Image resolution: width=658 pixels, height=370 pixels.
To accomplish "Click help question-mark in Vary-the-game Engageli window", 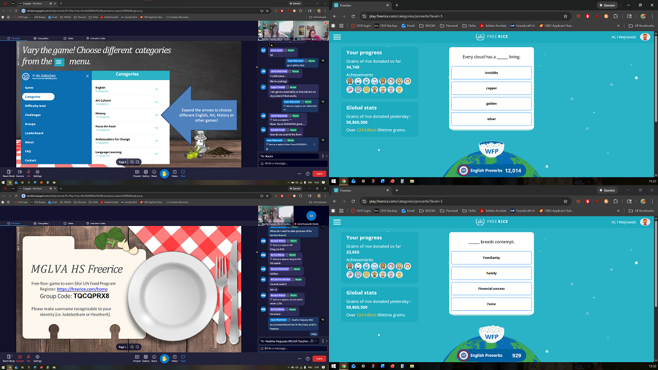I will coord(307,174).
